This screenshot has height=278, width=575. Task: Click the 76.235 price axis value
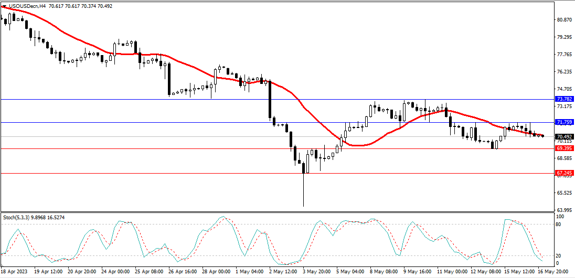564,72
